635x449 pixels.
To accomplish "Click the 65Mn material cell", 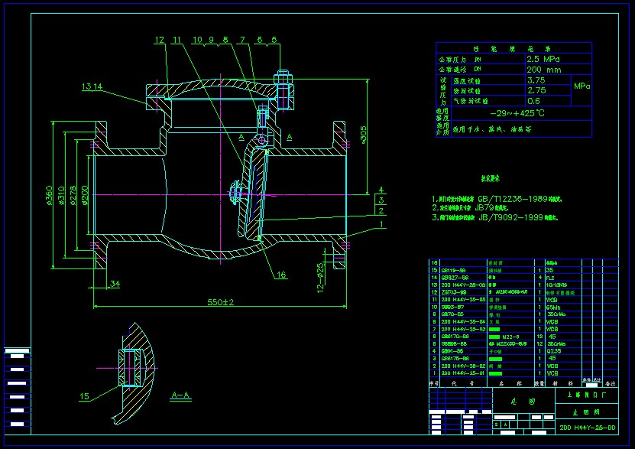I will pyautogui.click(x=553, y=307).
